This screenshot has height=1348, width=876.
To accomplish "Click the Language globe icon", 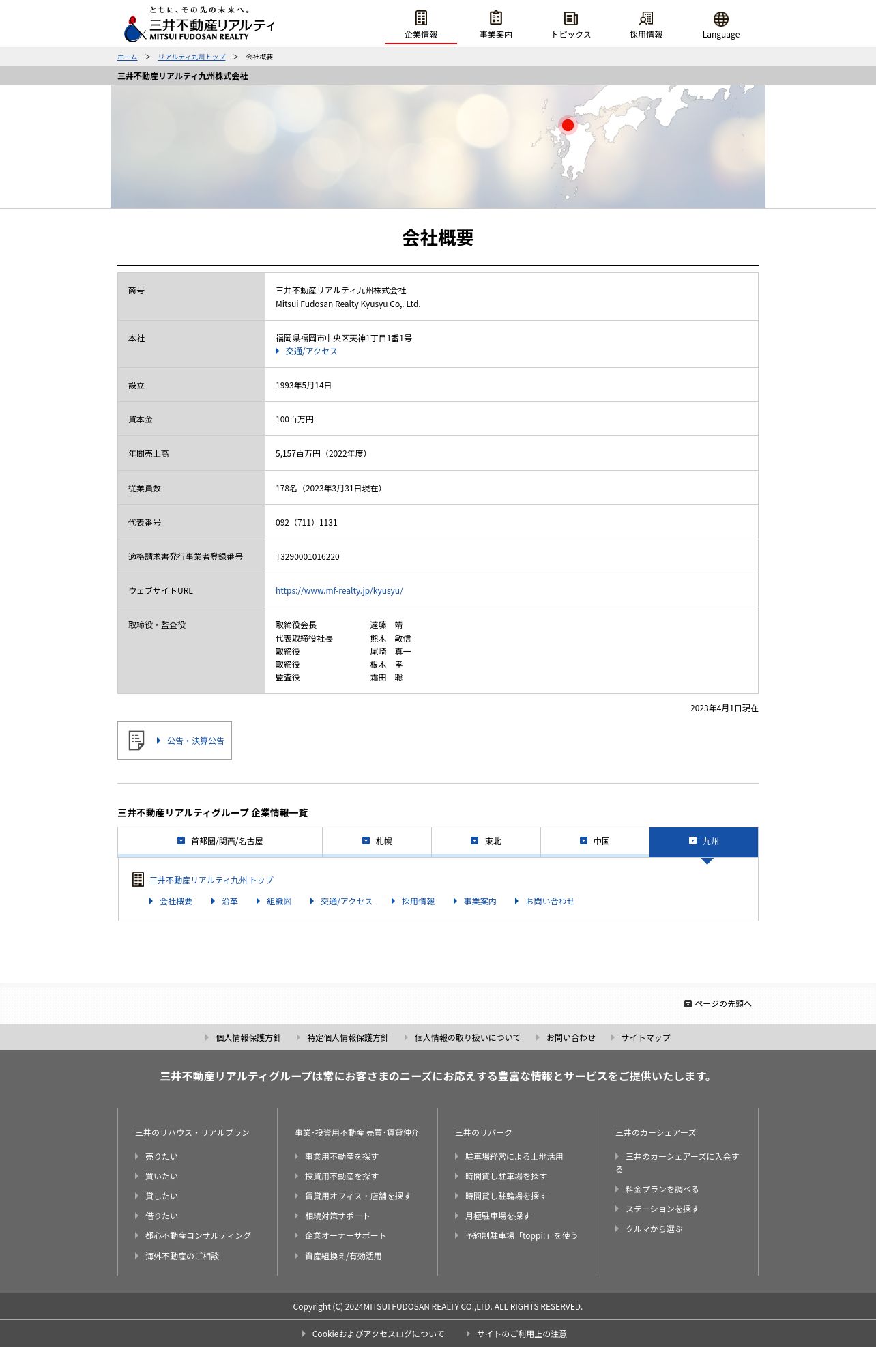I will point(721,18).
